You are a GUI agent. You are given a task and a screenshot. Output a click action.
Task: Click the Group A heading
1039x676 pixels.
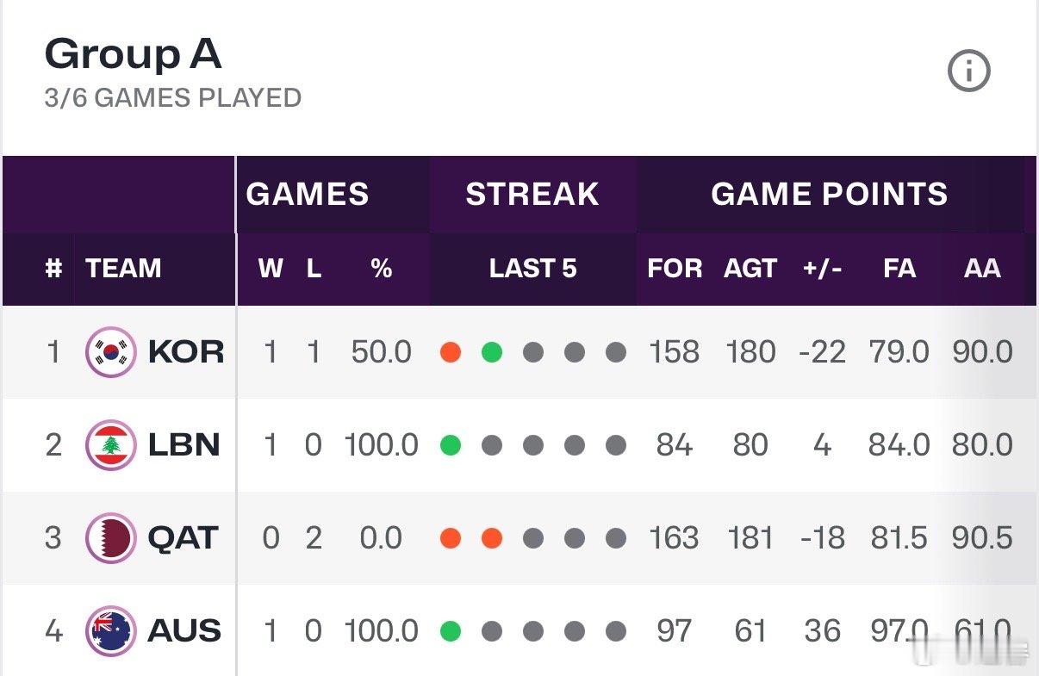pyautogui.click(x=134, y=54)
